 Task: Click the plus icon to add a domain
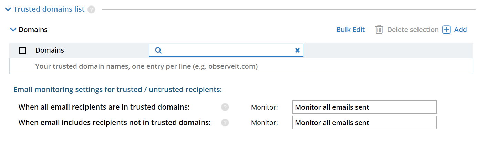[x=446, y=30]
